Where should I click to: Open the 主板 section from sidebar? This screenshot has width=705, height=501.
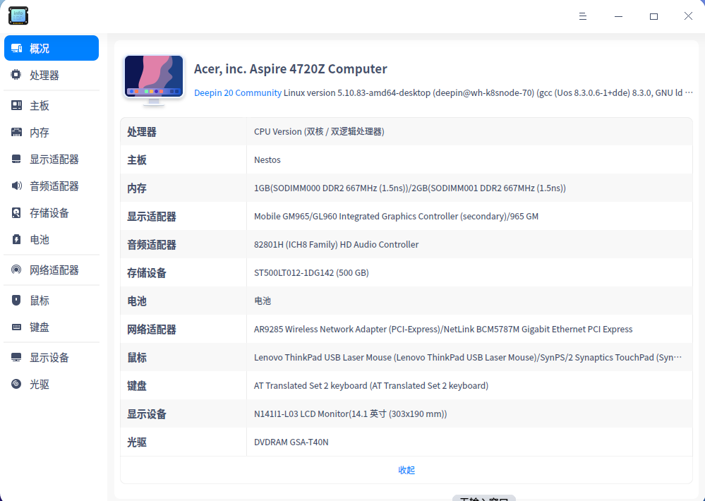pyautogui.click(x=16, y=105)
